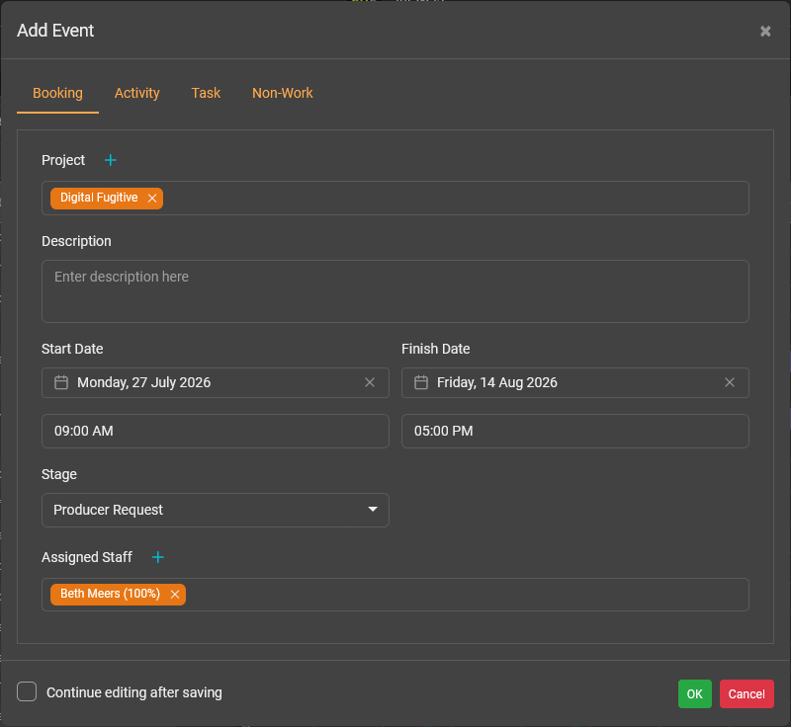Click the plus icon next to Assigned Staff
Viewport: 791px width, 727px height.
(x=158, y=557)
